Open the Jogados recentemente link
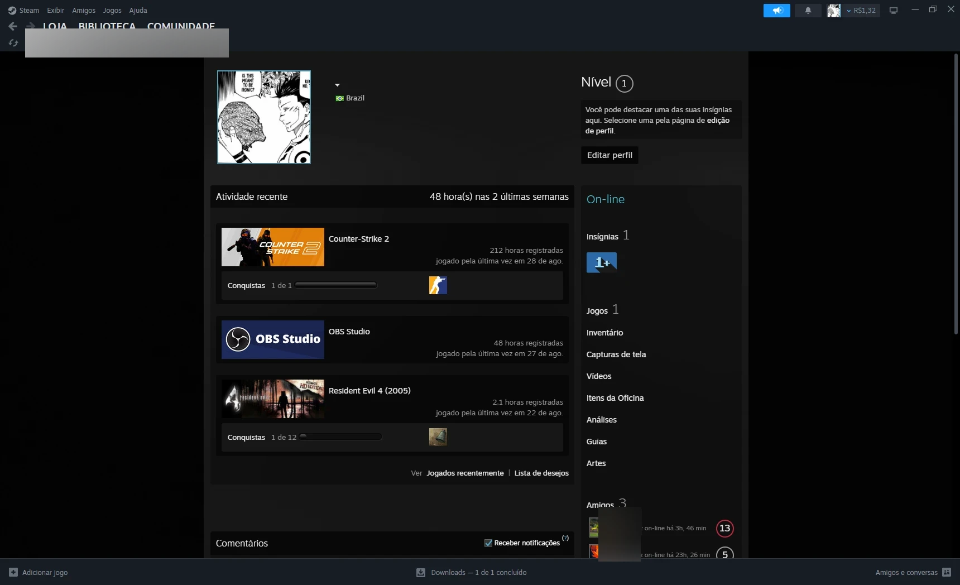The width and height of the screenshot is (960, 585). pyautogui.click(x=465, y=473)
